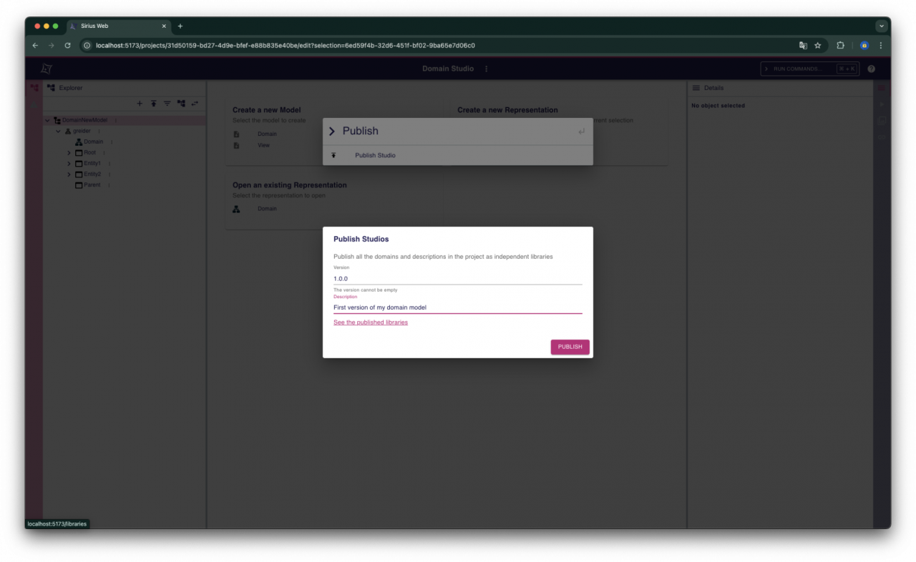Expand the Entity1 node
The width and height of the screenshot is (916, 562).
pyautogui.click(x=69, y=164)
